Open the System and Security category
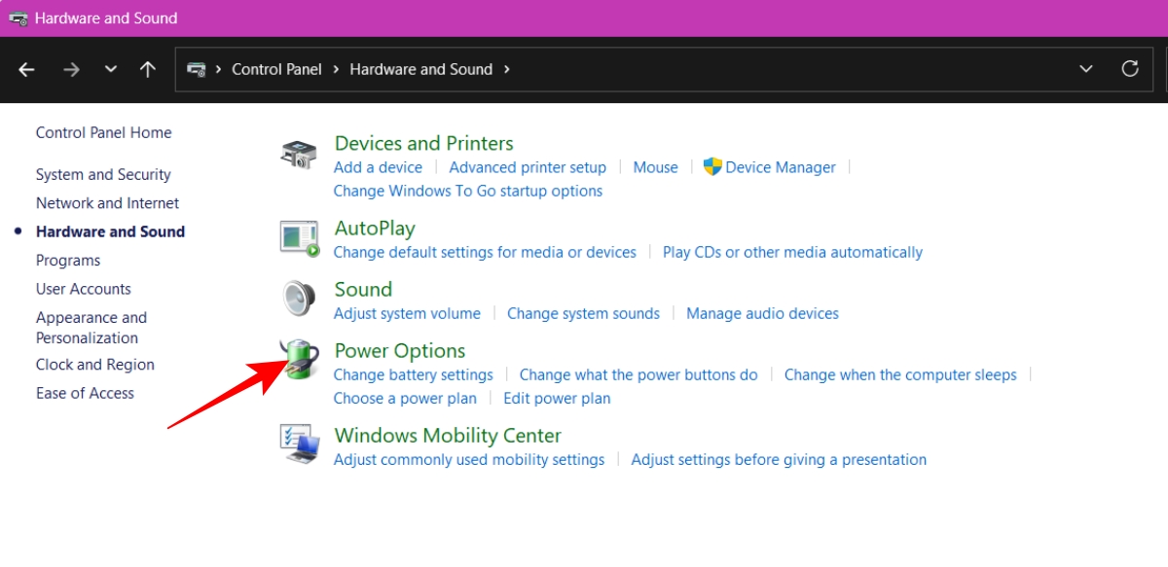 click(x=103, y=175)
